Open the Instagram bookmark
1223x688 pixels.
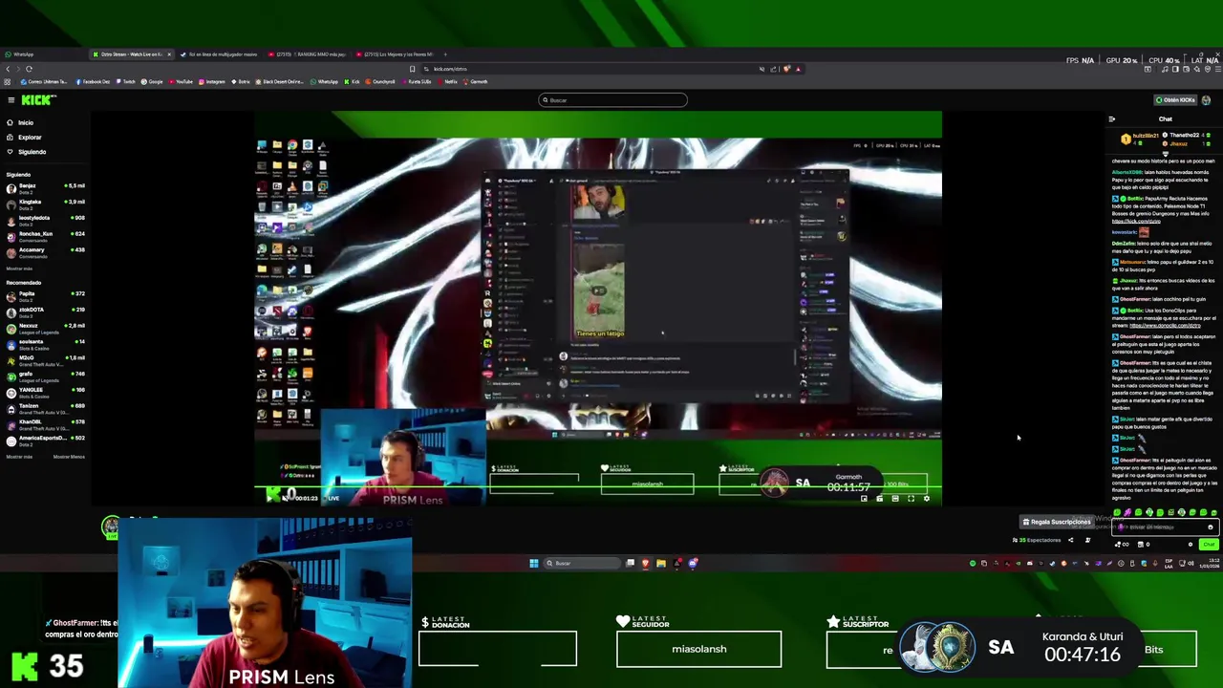[212, 81]
